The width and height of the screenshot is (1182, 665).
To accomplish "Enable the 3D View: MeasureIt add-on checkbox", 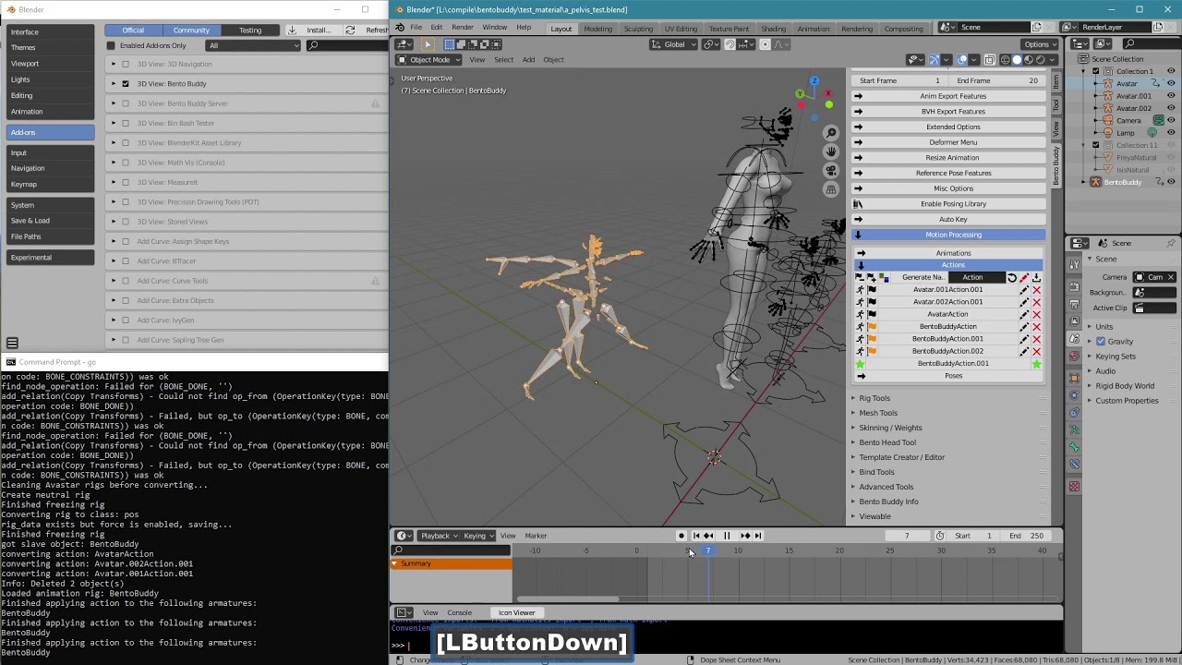I will click(126, 182).
